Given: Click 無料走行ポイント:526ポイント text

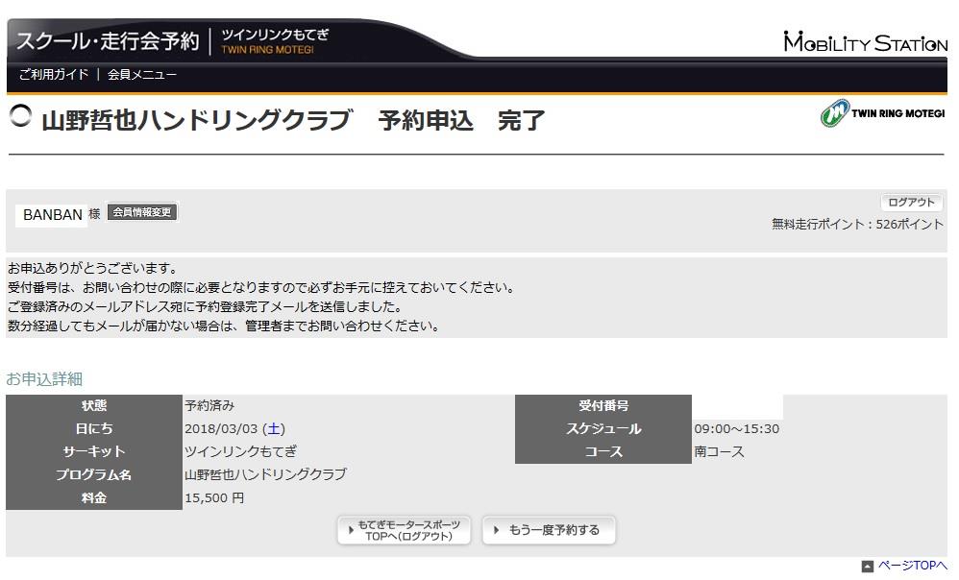Looking at the screenshot, I should (x=857, y=225).
